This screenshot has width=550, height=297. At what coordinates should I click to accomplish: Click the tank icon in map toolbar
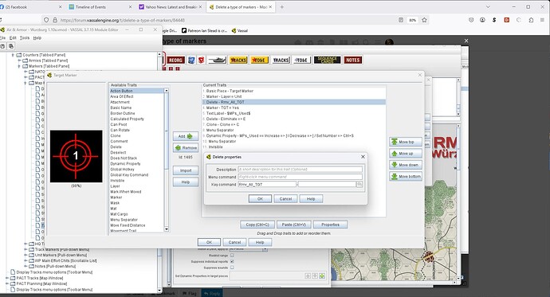pyautogui.click(x=217, y=61)
